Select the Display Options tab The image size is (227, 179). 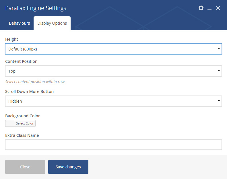click(52, 23)
